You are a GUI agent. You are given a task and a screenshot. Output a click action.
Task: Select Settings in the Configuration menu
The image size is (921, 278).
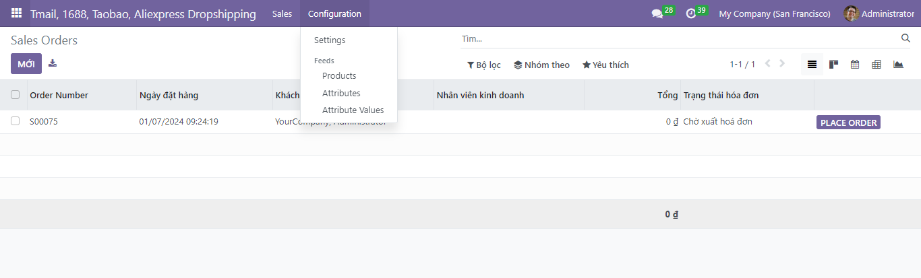[x=330, y=40]
